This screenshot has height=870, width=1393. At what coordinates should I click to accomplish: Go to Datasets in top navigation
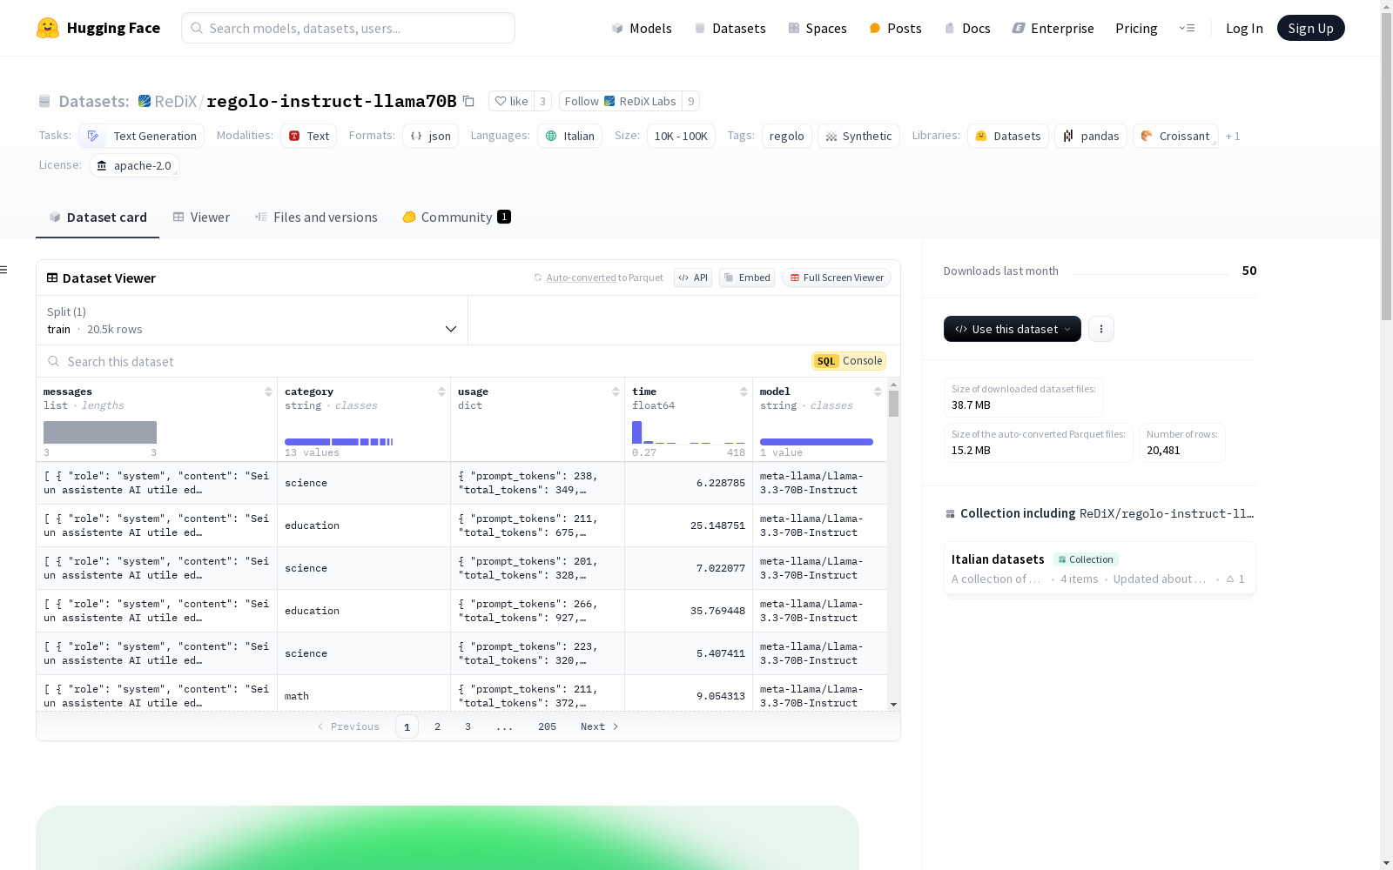coord(730,28)
